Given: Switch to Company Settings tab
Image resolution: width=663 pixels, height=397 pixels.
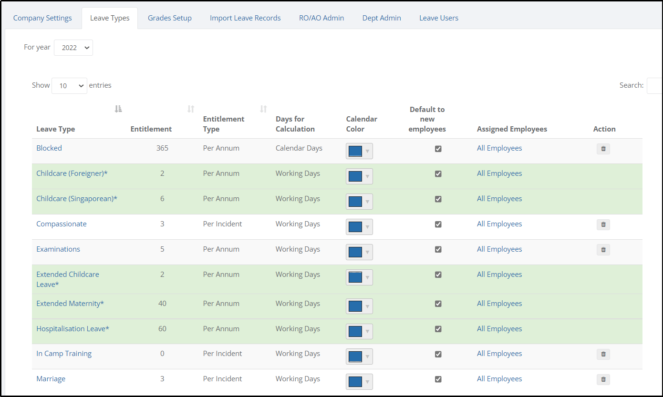Looking at the screenshot, I should coord(42,18).
